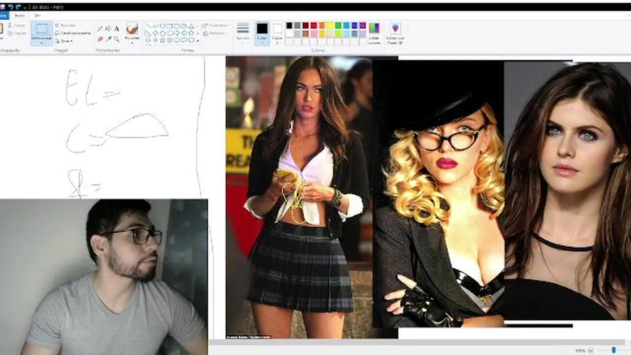Switch to the Ver tab
The width and height of the screenshot is (631, 355).
(x=37, y=15)
